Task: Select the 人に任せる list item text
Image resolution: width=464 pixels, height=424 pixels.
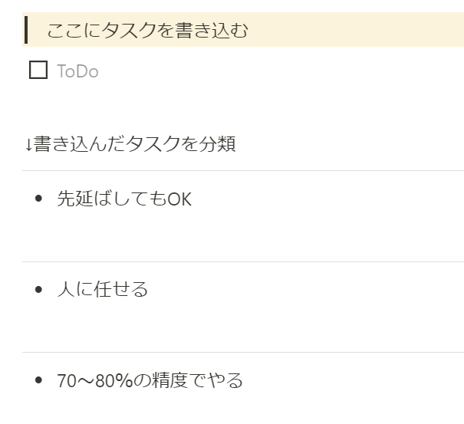Action: coord(103,289)
